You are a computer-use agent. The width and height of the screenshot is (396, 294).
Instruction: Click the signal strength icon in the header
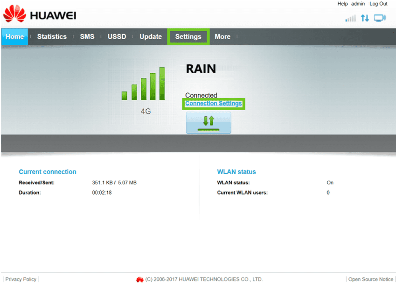[350, 18]
